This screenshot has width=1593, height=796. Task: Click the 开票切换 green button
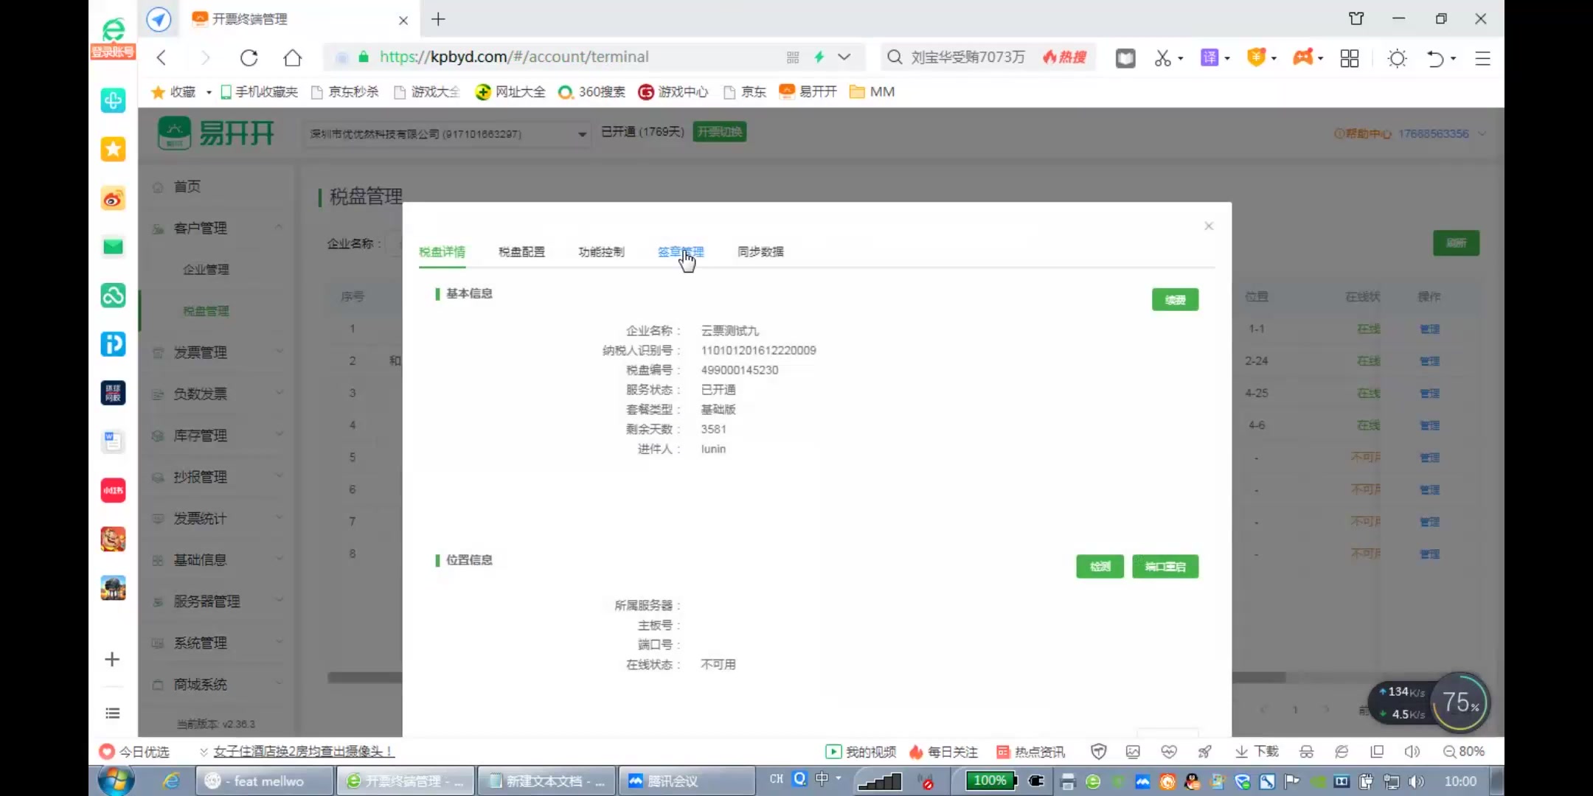pos(719,132)
